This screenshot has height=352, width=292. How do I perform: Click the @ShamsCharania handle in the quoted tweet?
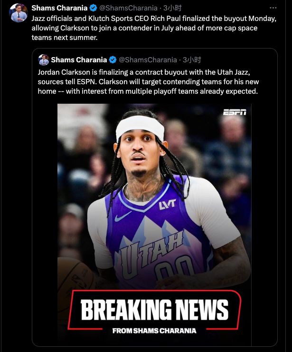[x=148, y=60]
